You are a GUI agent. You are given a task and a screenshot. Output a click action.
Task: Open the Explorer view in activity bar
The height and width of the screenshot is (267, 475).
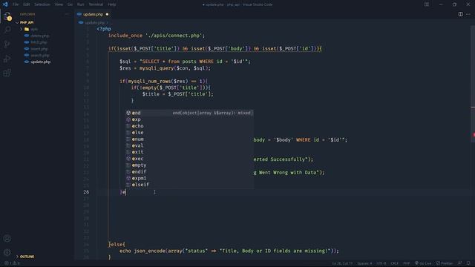pyautogui.click(x=7, y=16)
